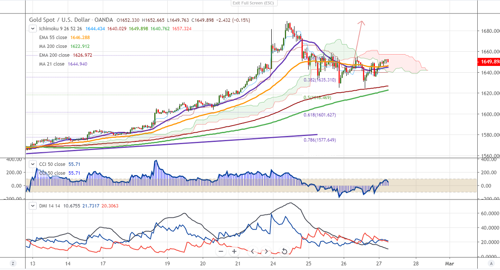
Task: Click the 1600.00 price axis label
Action: 490,114
